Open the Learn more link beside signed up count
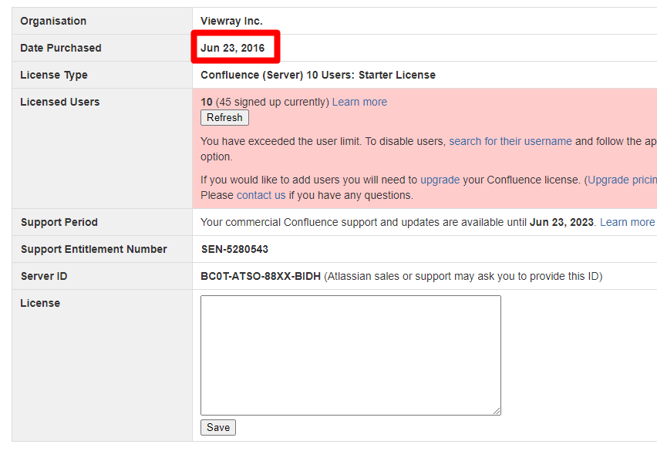657x451 pixels. [x=359, y=103]
